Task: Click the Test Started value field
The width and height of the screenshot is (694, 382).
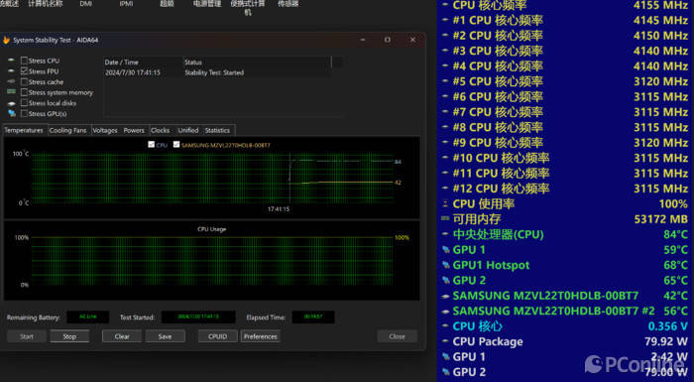Action: coord(198,317)
